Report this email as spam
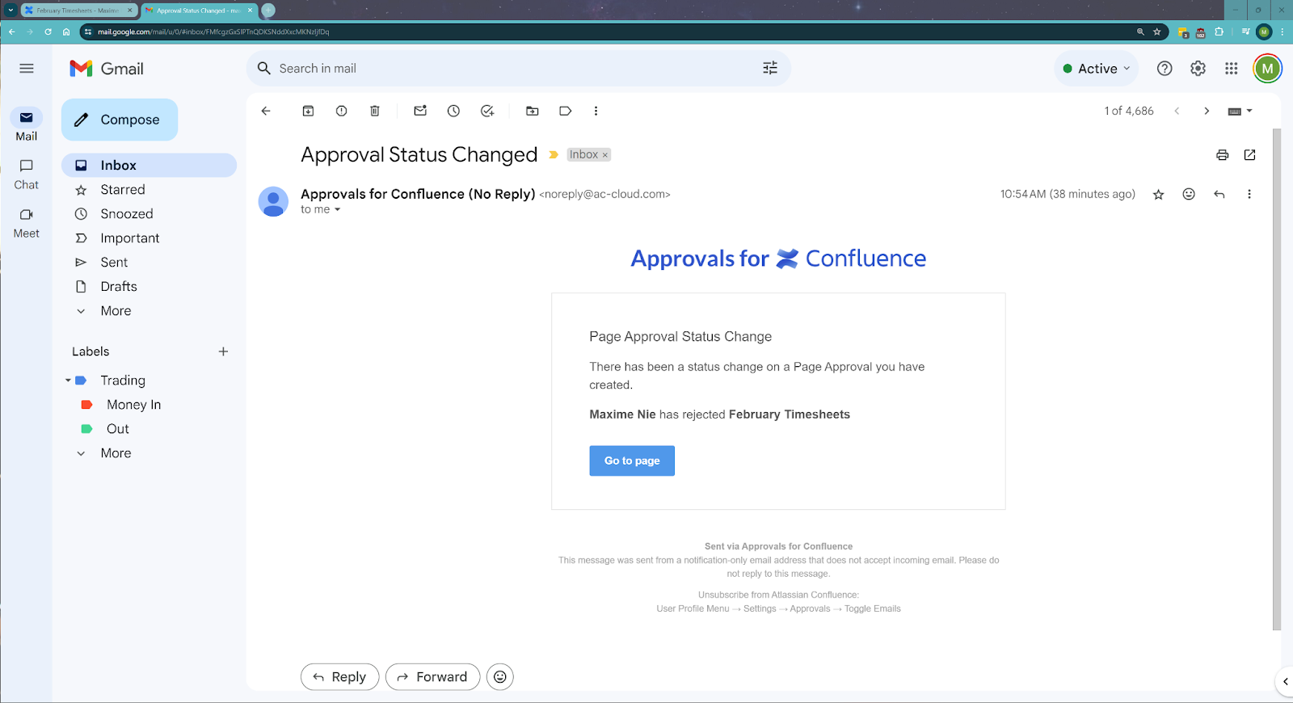Screen dimensions: 1293x703 point(341,111)
